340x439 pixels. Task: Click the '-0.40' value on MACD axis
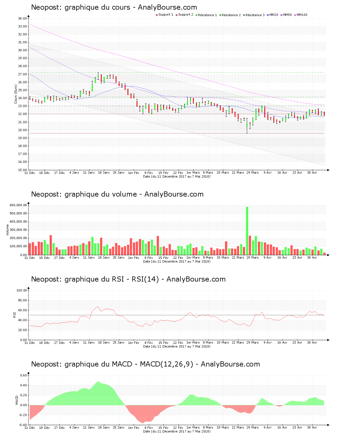[x=23, y=425]
